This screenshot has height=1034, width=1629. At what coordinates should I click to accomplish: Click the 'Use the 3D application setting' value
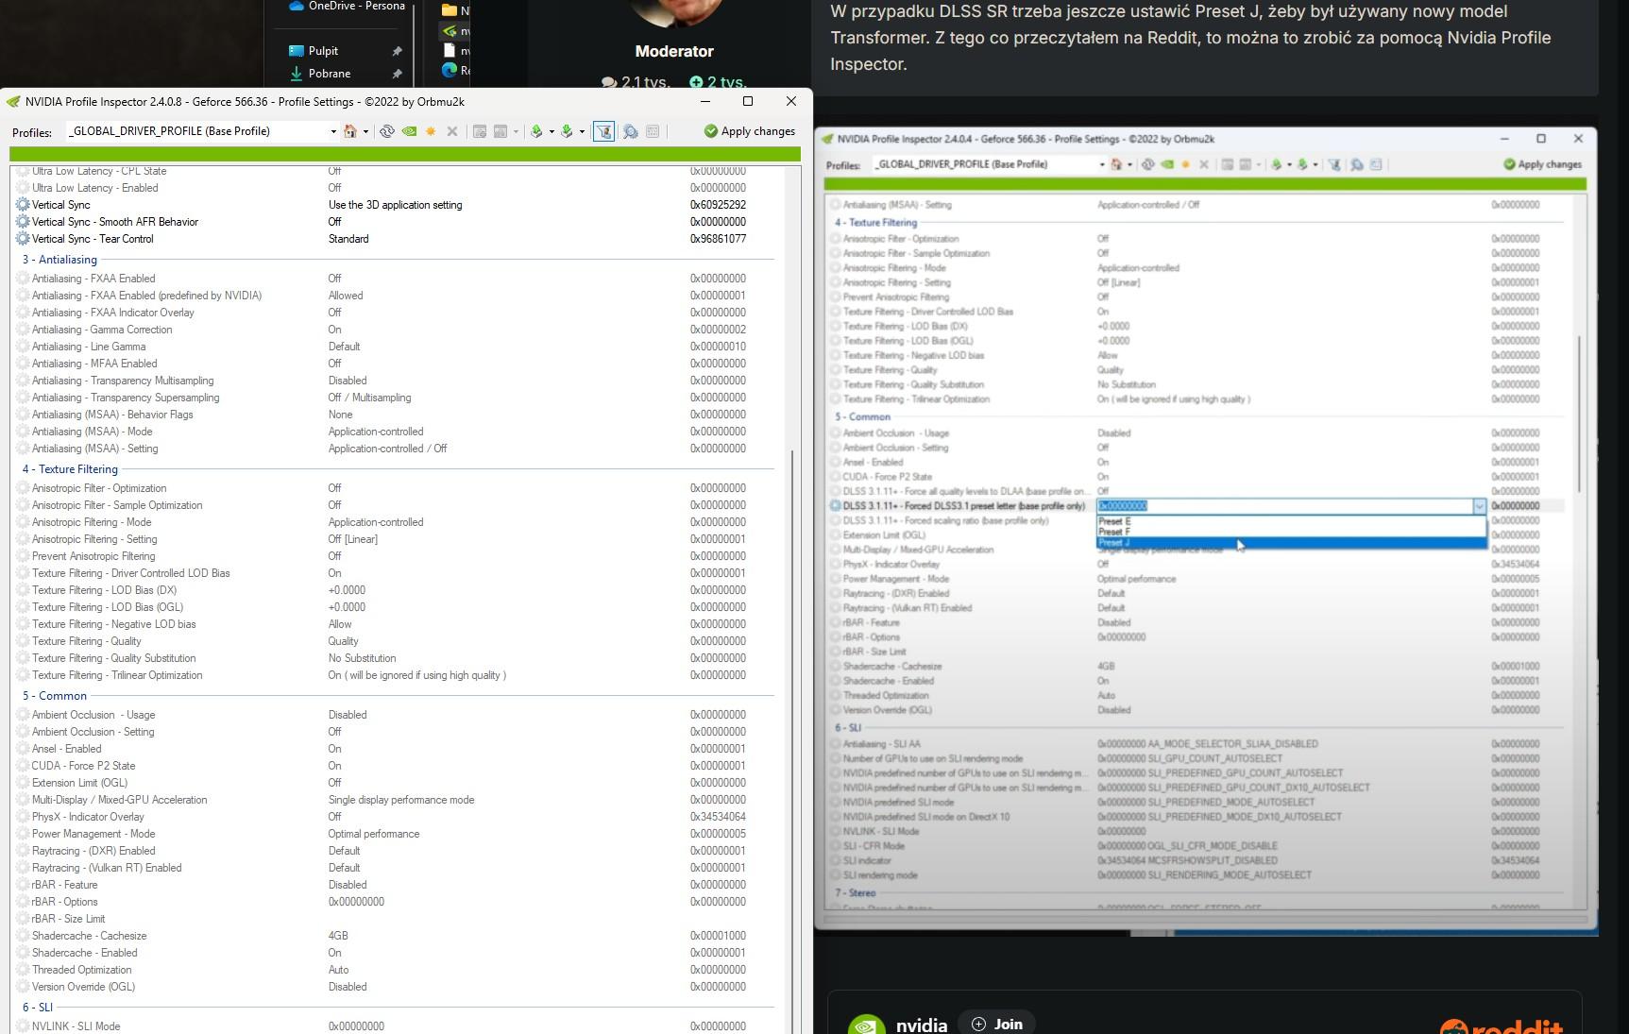[x=395, y=205]
